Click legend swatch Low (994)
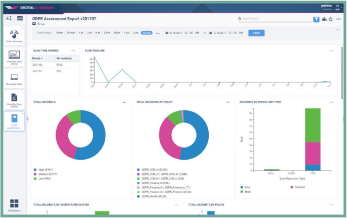The width and height of the screenshot is (347, 218). point(35,179)
